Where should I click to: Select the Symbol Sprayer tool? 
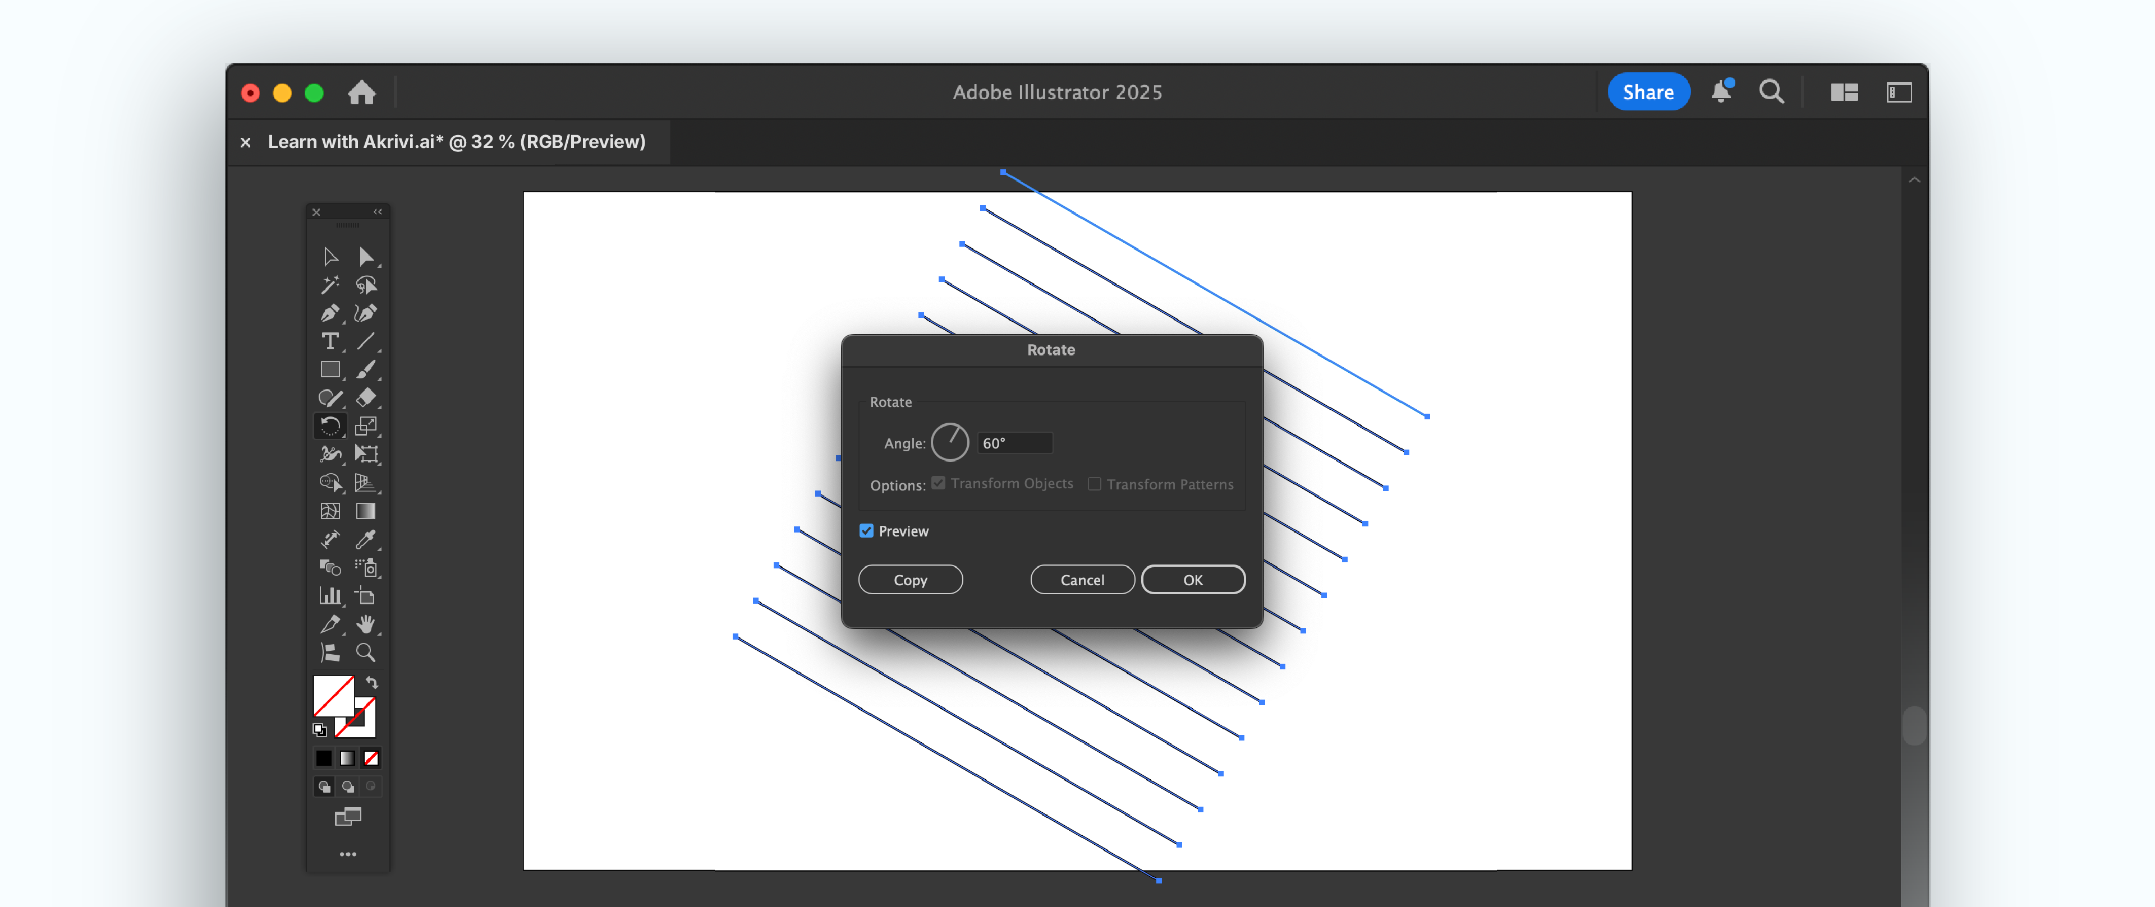[x=366, y=568]
